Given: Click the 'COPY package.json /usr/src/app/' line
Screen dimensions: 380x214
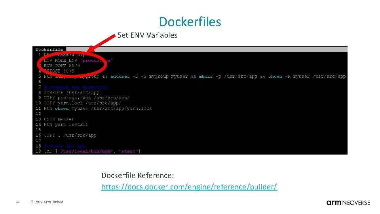Looking at the screenshot, I should 87,98.
